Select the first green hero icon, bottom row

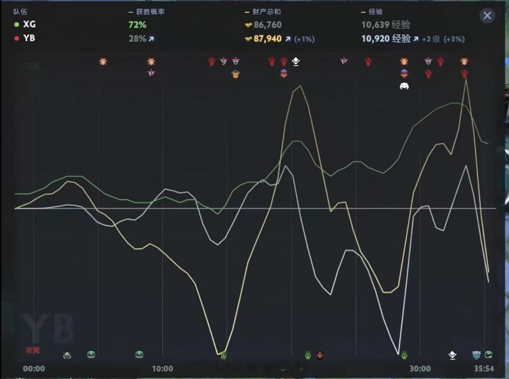[224, 355]
